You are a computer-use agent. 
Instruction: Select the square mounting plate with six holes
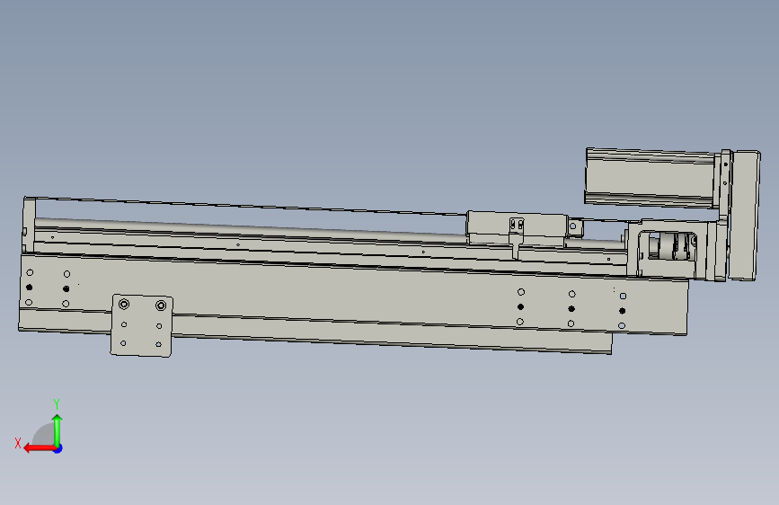pyautogui.click(x=142, y=325)
